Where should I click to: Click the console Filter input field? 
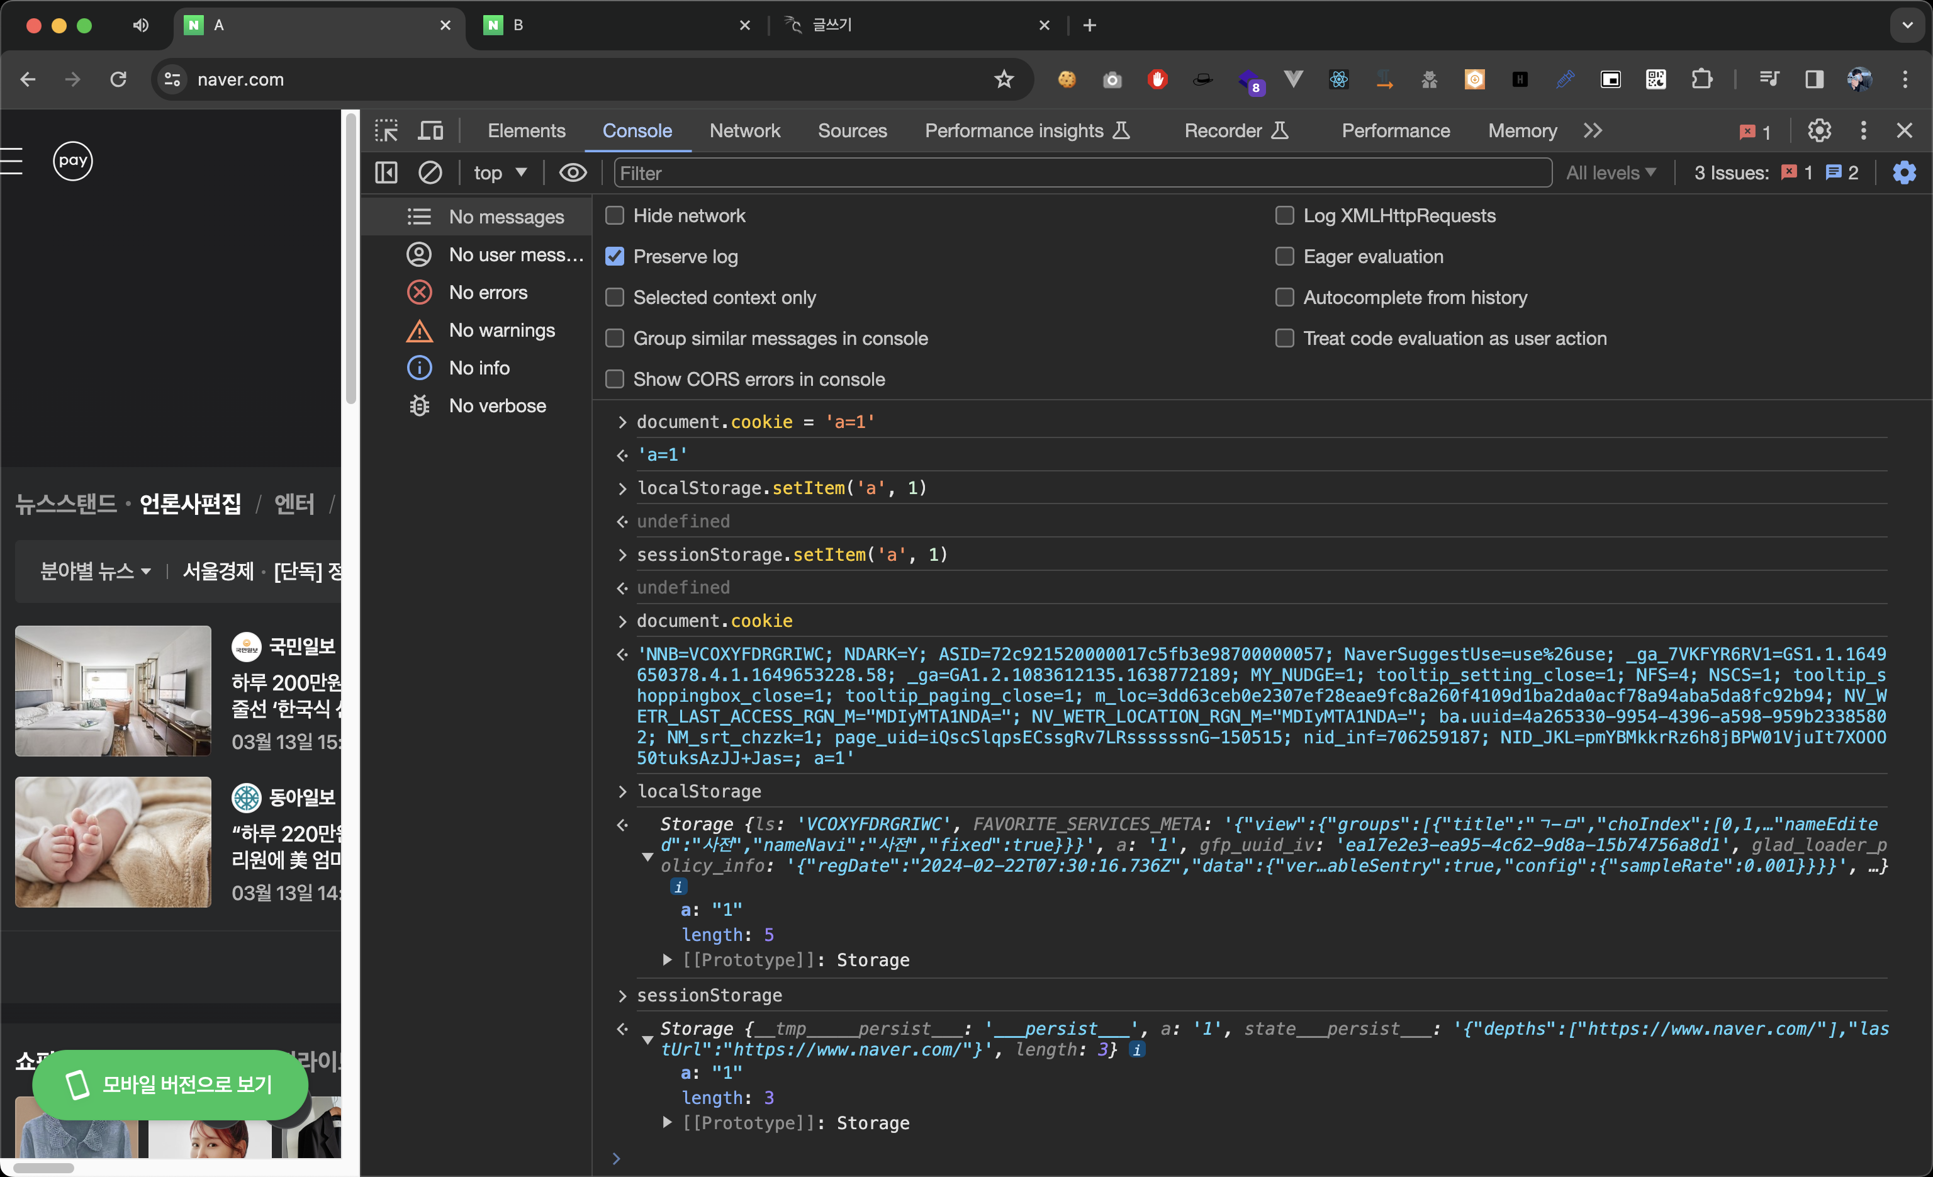coord(1082,172)
